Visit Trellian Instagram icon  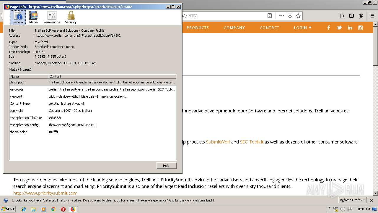click(361, 28)
